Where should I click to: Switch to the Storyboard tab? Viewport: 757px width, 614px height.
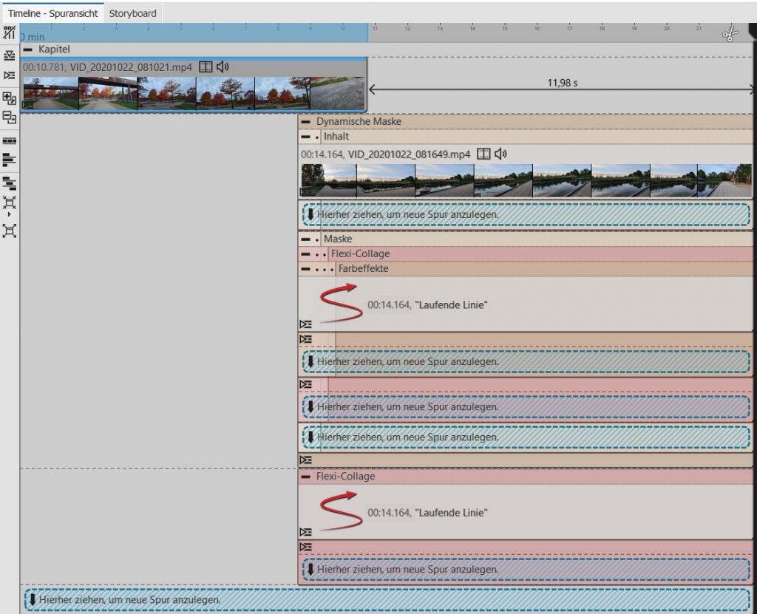pyautogui.click(x=132, y=13)
